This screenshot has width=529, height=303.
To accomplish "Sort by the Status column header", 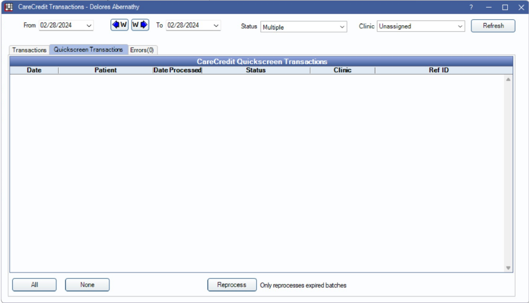I will (x=256, y=70).
